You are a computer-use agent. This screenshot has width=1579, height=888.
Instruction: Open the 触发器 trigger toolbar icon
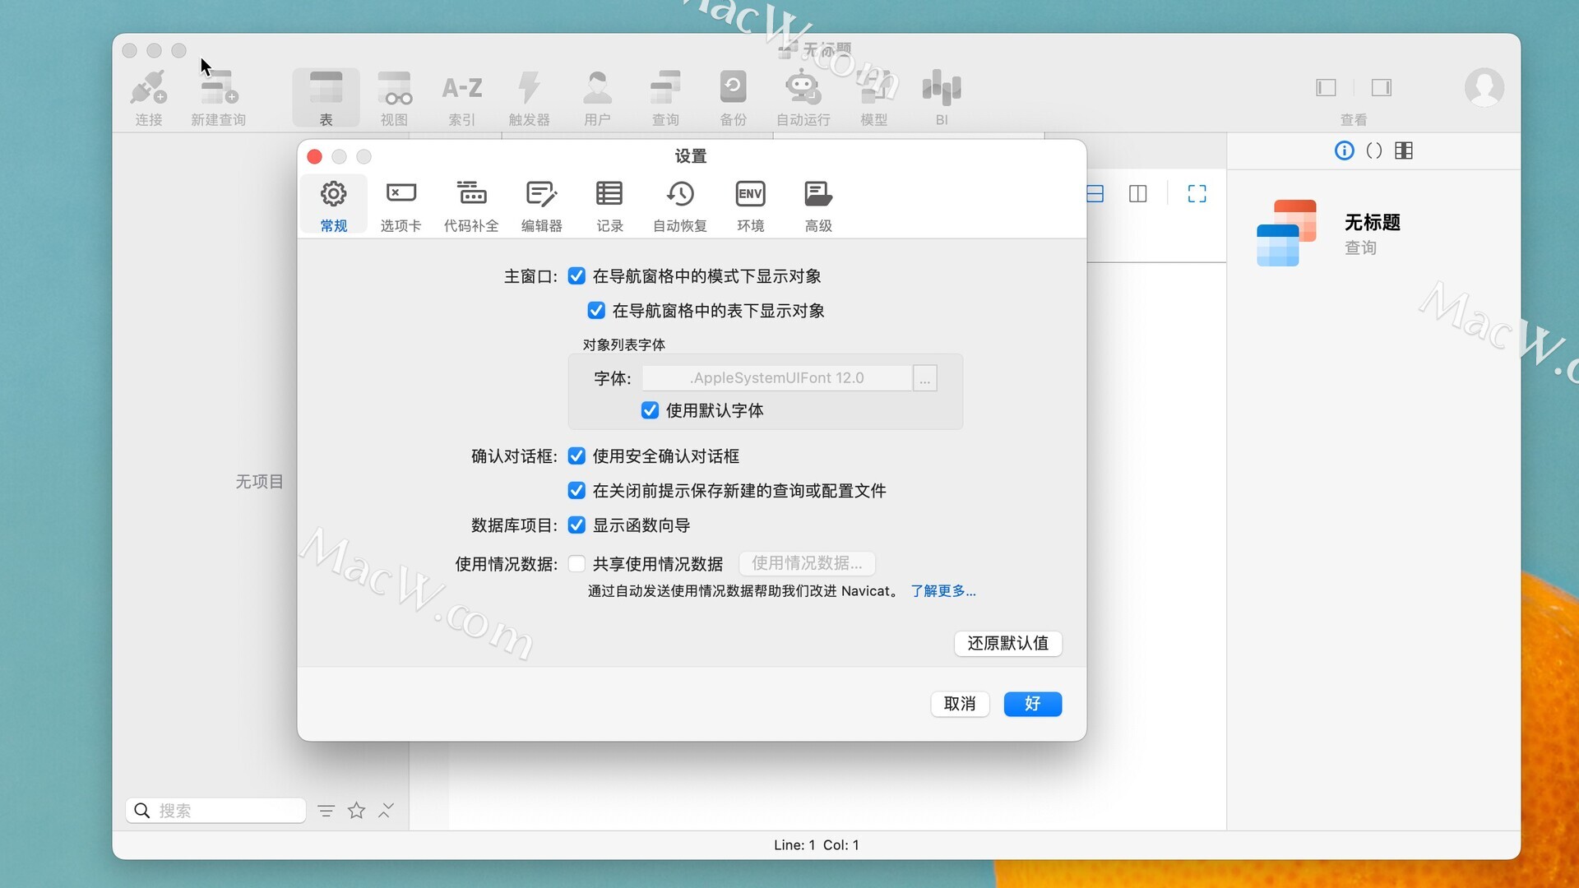point(529,98)
